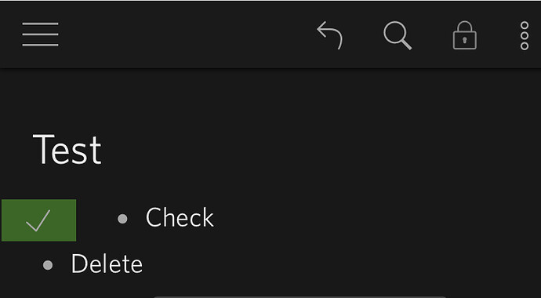Place the cursor at the end of Delete
541x298 pixels.
(143, 263)
